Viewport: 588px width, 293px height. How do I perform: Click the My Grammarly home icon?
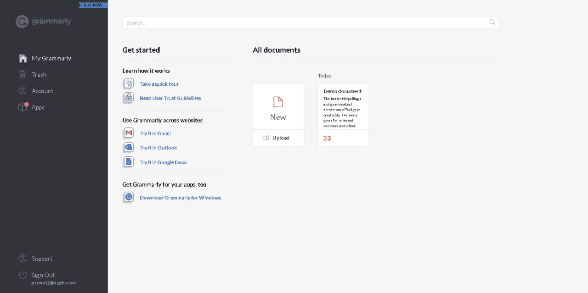coord(23,58)
